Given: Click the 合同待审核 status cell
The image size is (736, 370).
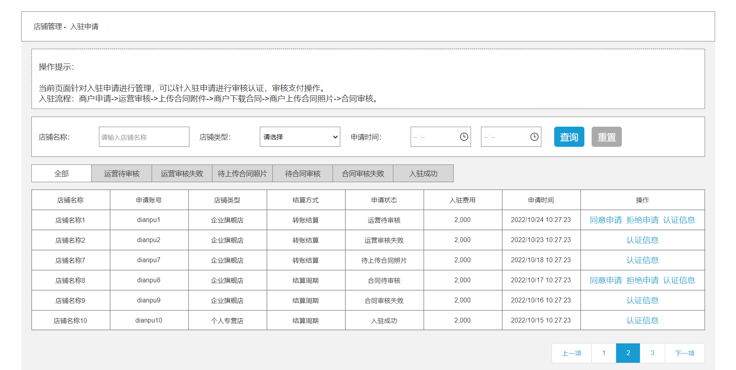Looking at the screenshot, I should [x=384, y=280].
